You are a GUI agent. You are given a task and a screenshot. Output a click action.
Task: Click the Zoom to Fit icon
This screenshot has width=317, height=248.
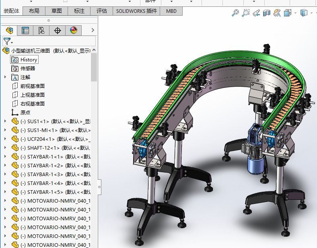[x=235, y=13]
